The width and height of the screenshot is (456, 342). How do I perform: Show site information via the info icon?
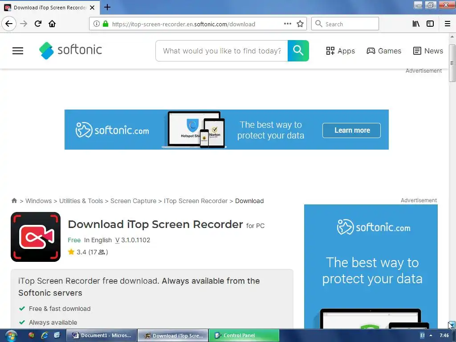click(97, 24)
